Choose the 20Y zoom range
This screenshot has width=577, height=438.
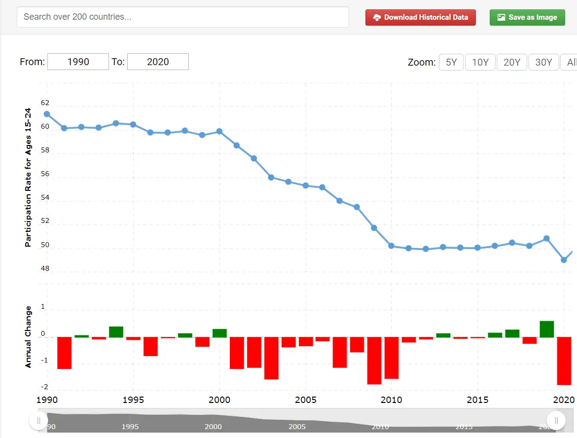pyautogui.click(x=511, y=62)
